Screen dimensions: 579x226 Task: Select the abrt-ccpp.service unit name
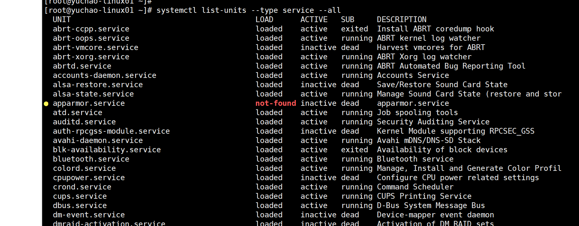(x=91, y=29)
